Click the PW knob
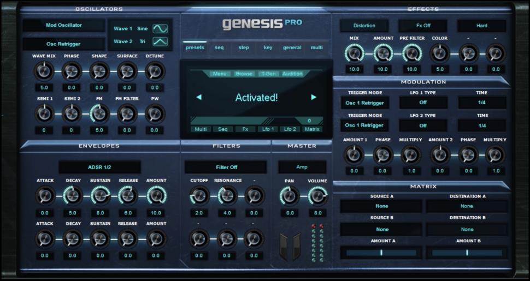 155,114
